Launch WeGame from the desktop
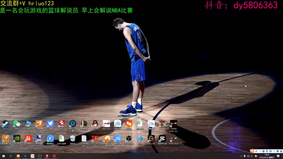This screenshot has height=159, width=283. point(151,140)
